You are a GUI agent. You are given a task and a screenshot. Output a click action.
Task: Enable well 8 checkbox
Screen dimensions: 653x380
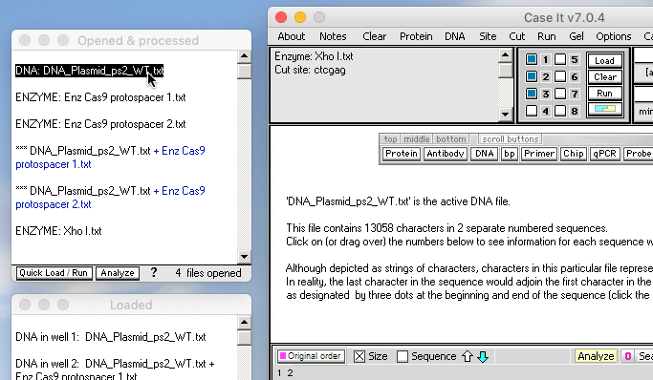coord(560,111)
